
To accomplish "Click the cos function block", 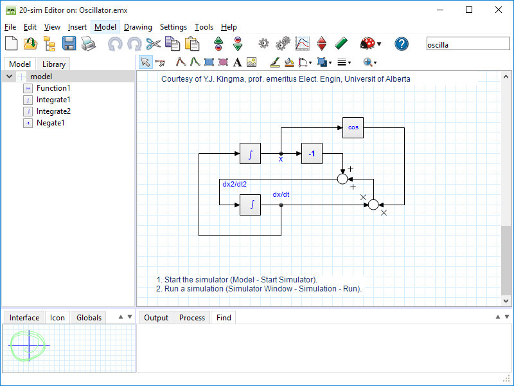I will pyautogui.click(x=353, y=127).
